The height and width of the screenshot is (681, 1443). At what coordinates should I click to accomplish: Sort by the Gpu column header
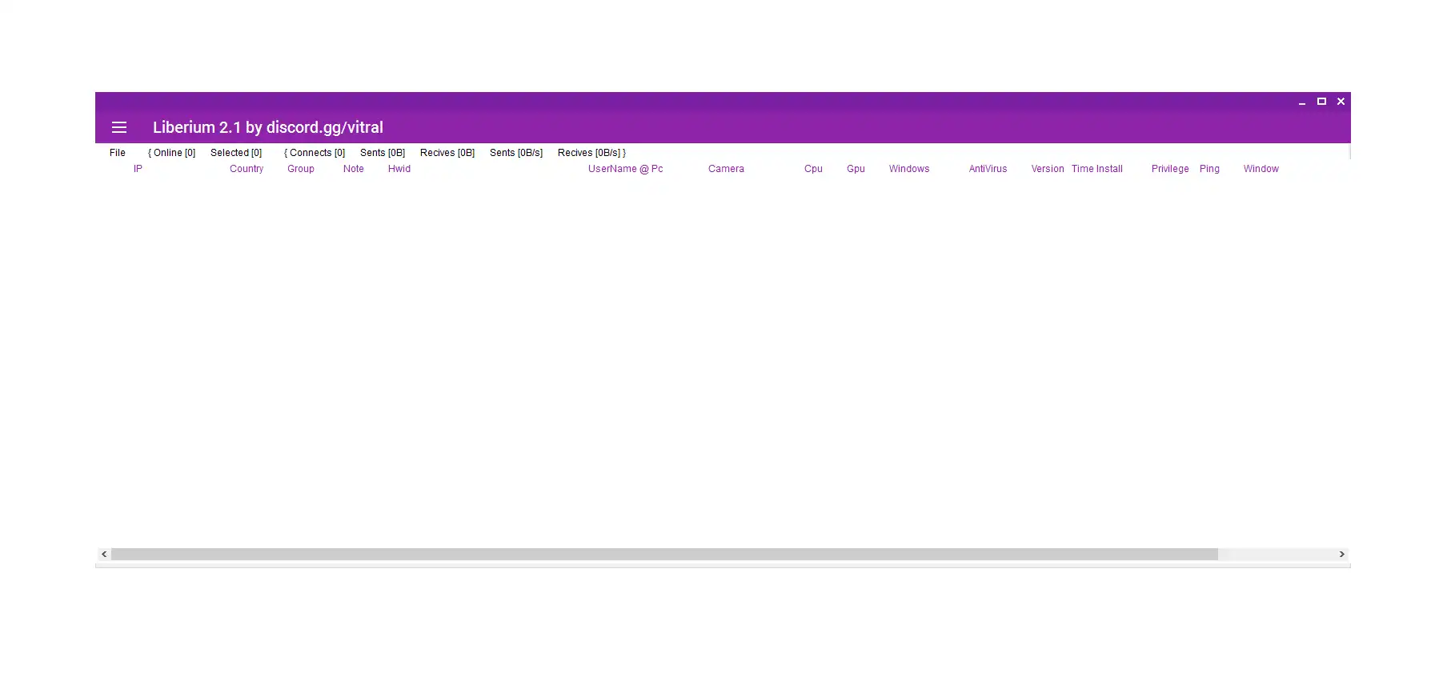click(x=856, y=169)
